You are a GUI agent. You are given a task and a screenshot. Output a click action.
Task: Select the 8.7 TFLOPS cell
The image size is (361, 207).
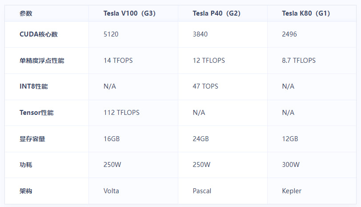pyautogui.click(x=299, y=61)
